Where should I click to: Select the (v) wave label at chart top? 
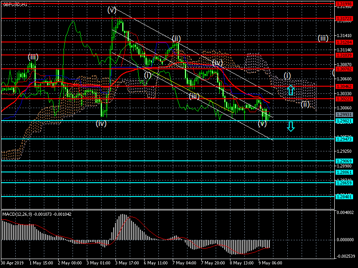(111, 9)
